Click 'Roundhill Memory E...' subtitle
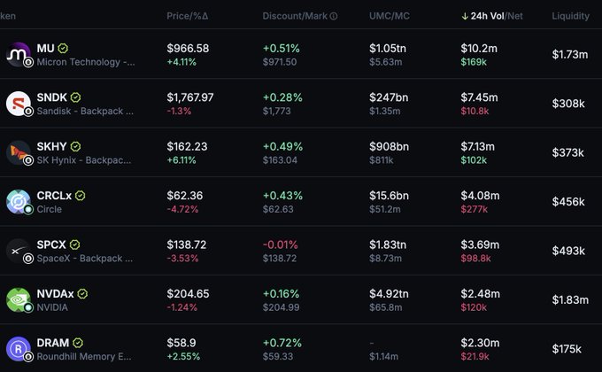This screenshot has width=602, height=372. point(84,357)
